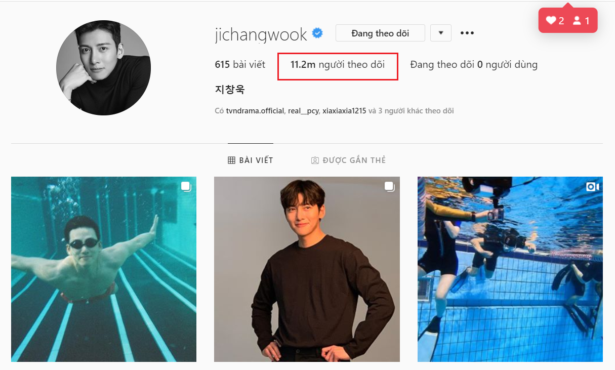Open the 11.2m người theo dõi followers list
615x370 pixels.
pyautogui.click(x=338, y=65)
